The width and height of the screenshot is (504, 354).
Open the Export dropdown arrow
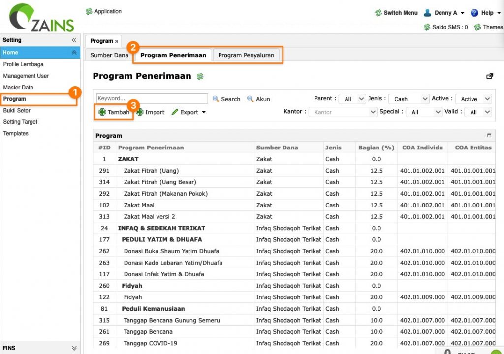tap(204, 112)
